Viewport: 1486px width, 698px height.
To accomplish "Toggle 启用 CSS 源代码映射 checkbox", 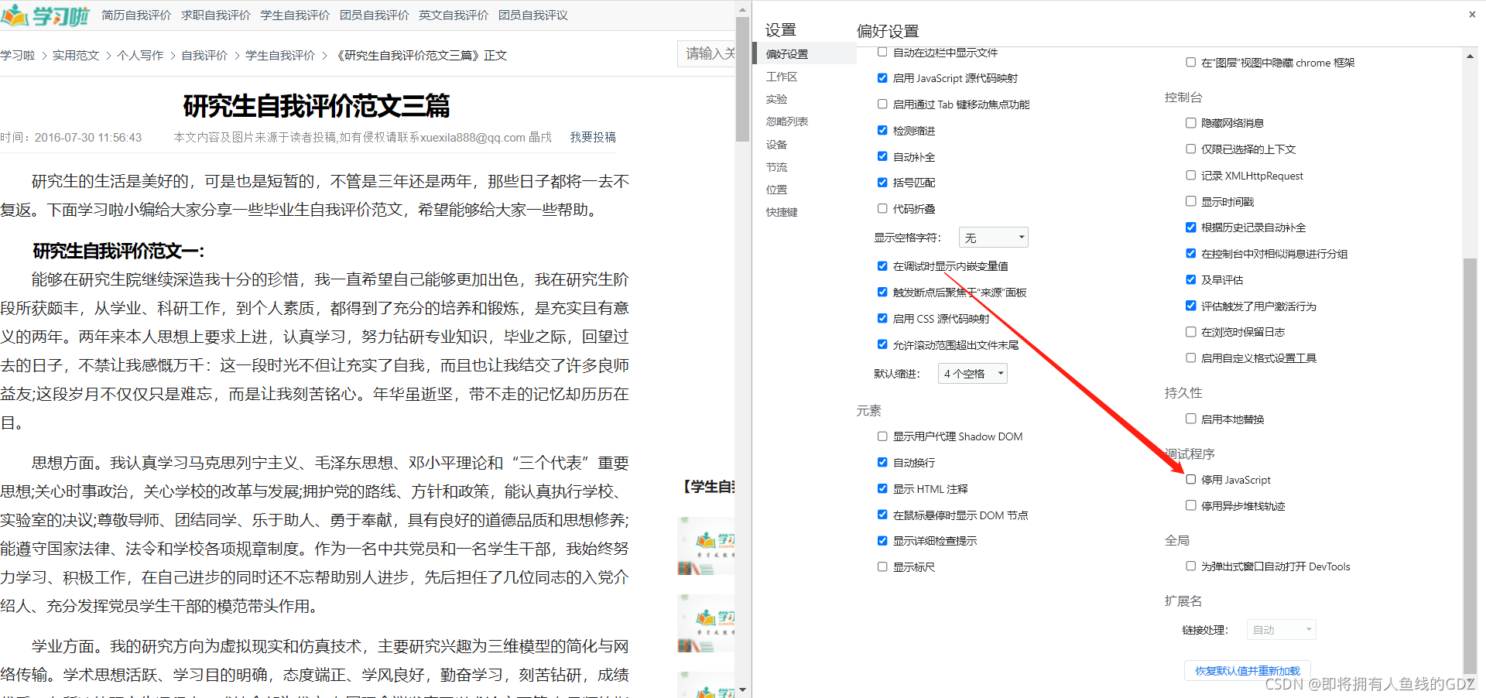I will (x=882, y=319).
